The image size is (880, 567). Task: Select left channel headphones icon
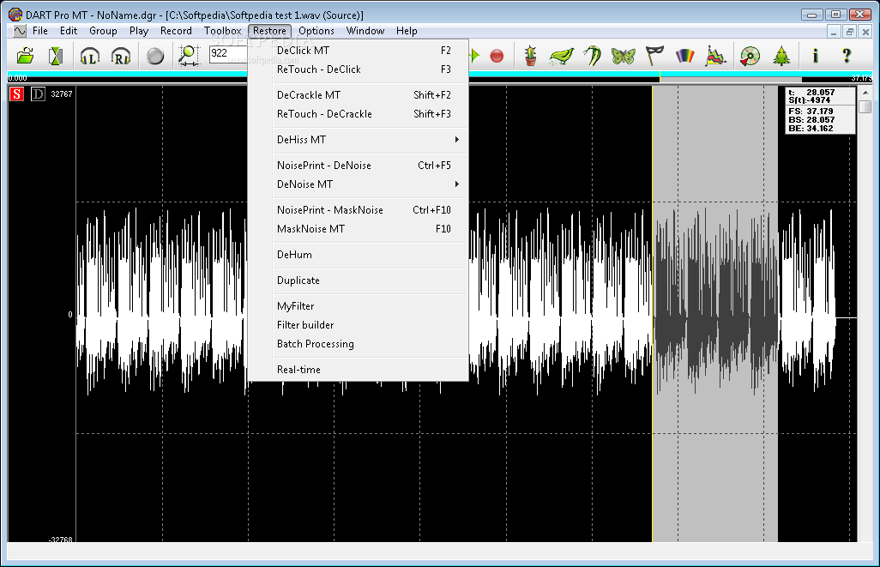click(90, 56)
